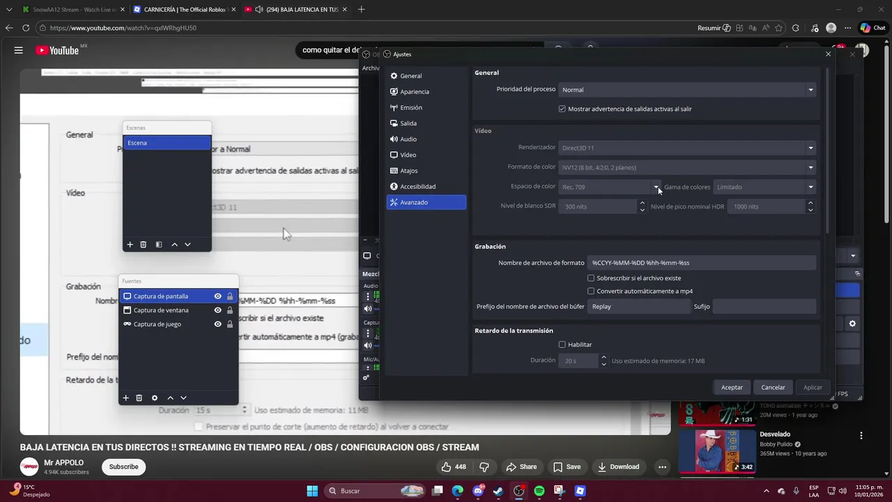Click the Share button under video

point(521,467)
